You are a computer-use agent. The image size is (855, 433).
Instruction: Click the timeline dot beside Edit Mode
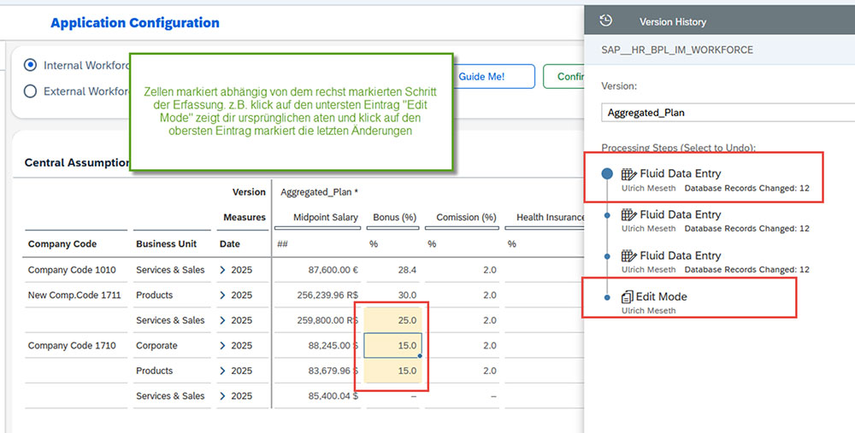(x=607, y=297)
